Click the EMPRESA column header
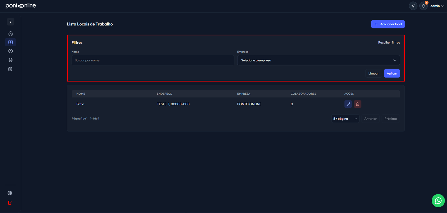447x213 pixels. [244, 94]
